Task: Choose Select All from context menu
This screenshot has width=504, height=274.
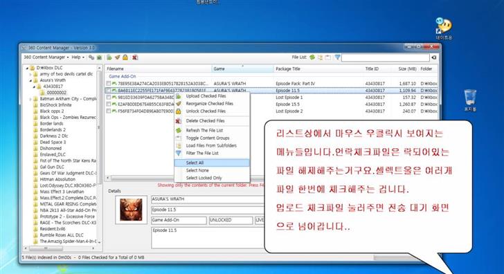Action: [195, 163]
